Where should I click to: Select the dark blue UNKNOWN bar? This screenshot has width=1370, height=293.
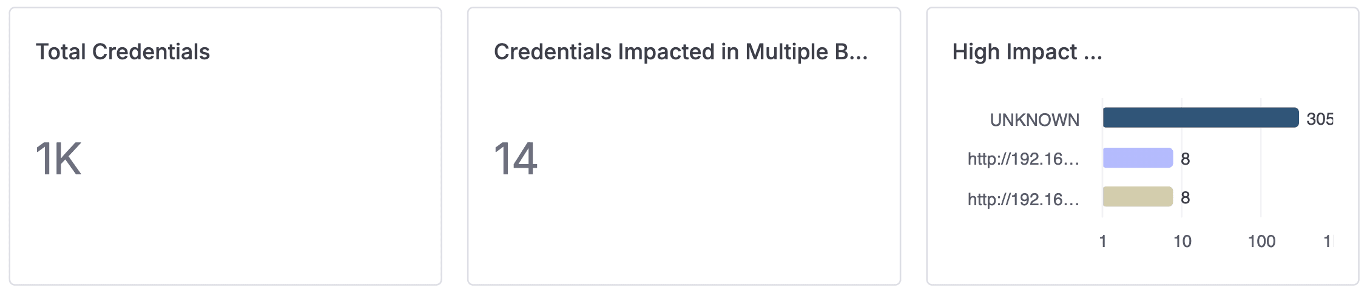[1200, 117]
